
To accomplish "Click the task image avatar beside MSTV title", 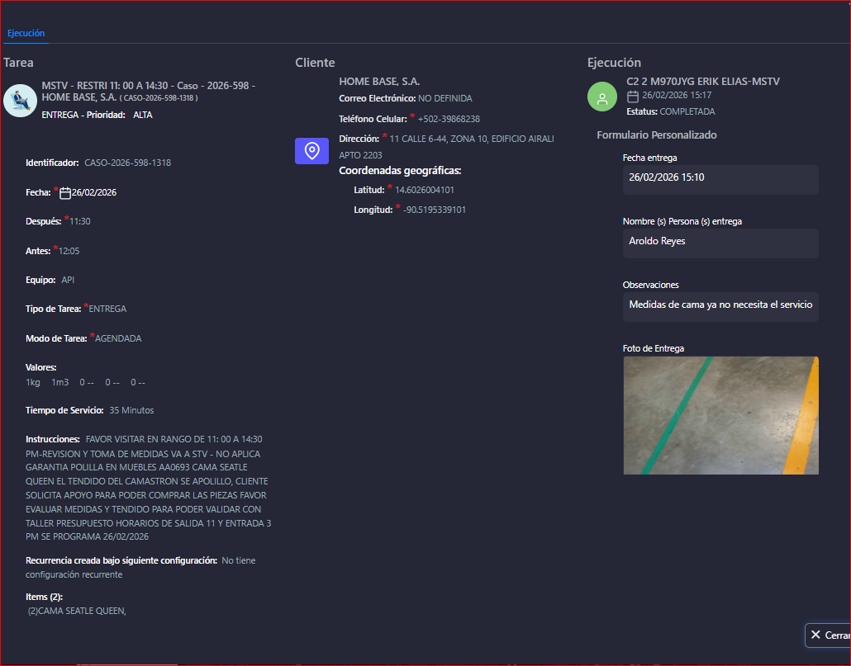I will click(20, 100).
